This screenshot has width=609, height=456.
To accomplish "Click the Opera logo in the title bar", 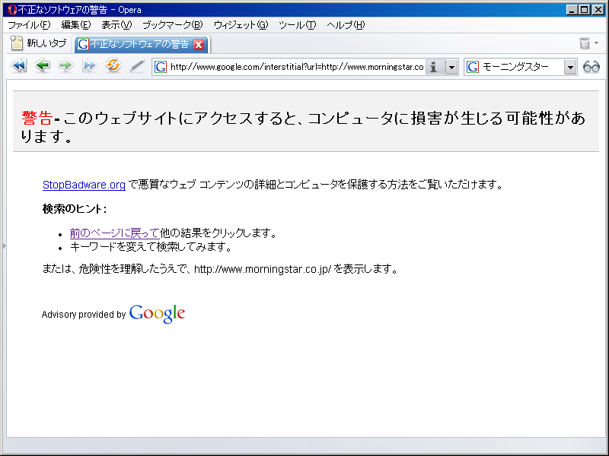I will 12,9.
